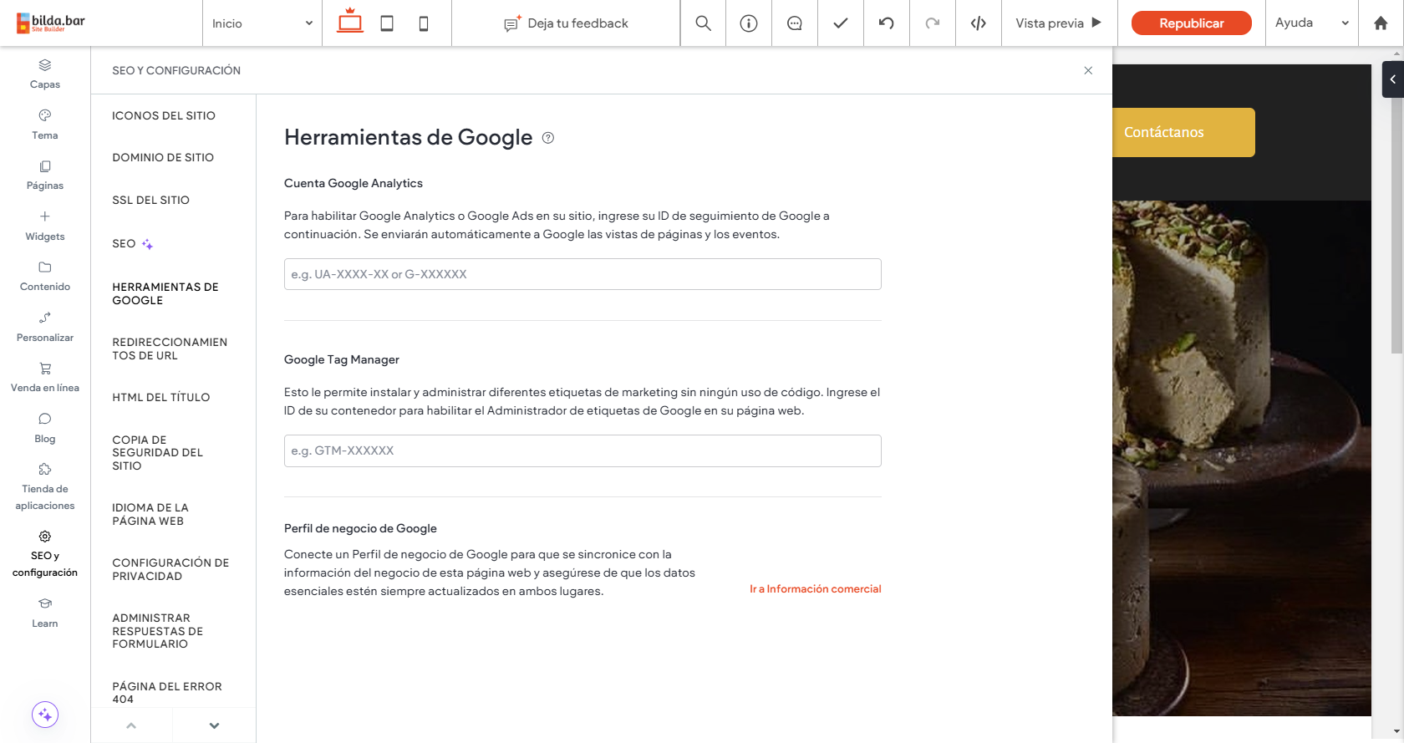
Task: Open developer mode code icon
Action: click(979, 23)
